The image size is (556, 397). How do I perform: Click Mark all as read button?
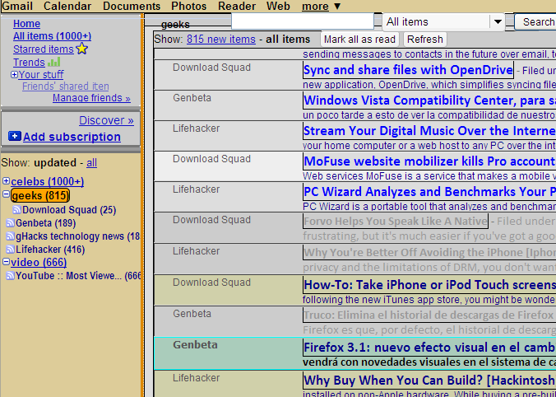pyautogui.click(x=359, y=39)
